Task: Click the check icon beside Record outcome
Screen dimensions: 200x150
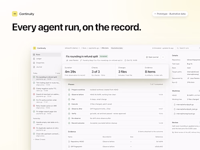Action: [69, 123]
